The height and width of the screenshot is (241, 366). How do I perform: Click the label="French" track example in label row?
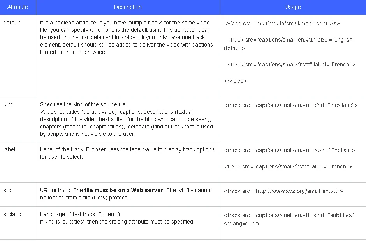coord(288,166)
